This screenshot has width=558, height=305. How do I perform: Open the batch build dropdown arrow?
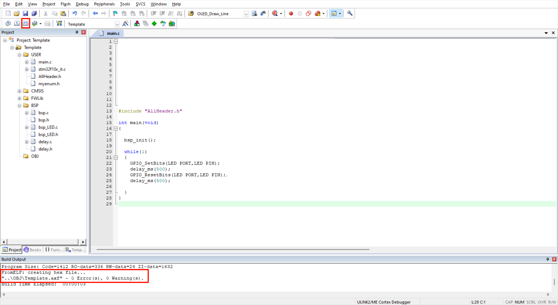click(x=40, y=24)
